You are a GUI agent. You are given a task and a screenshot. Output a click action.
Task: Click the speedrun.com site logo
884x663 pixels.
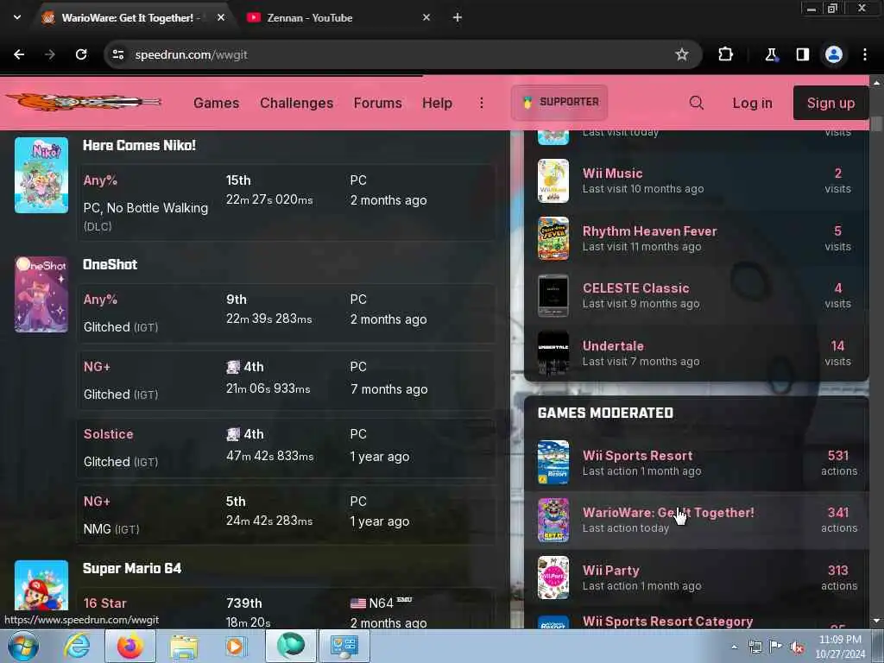coord(84,102)
